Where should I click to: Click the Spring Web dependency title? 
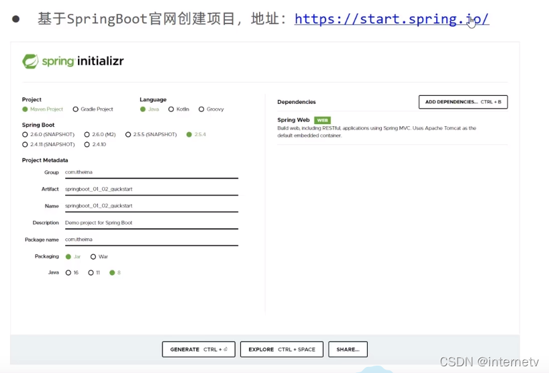pyautogui.click(x=293, y=120)
